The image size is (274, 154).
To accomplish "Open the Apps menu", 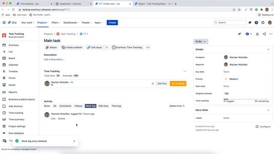I will [x=98, y=23].
